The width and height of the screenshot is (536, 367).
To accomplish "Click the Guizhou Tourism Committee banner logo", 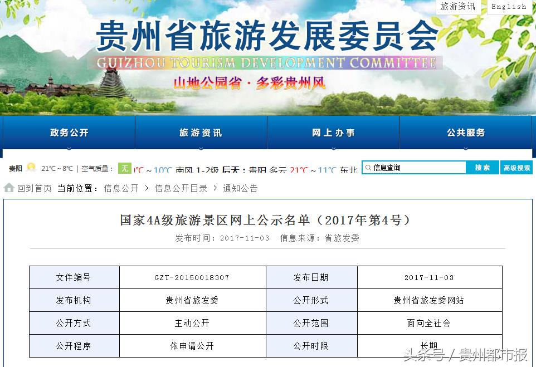I will [x=266, y=42].
